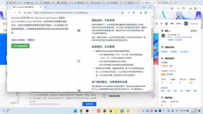Switch to the 10分钟 background tab
The height and width of the screenshot is (114, 203).
pos(165,3)
